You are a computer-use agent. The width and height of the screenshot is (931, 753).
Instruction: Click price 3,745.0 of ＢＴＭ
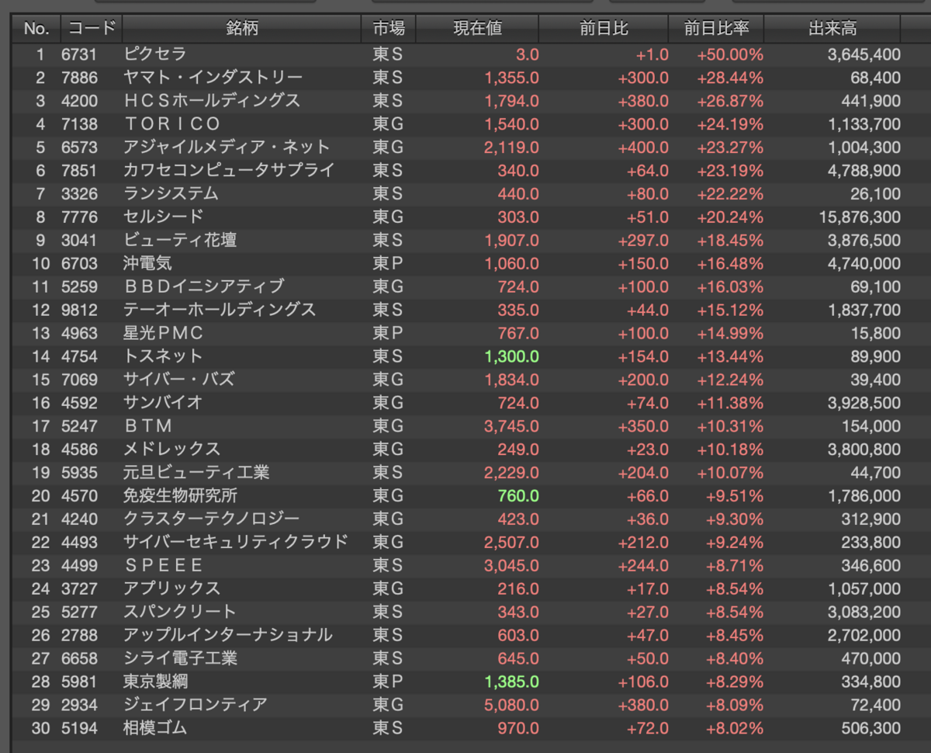point(511,426)
